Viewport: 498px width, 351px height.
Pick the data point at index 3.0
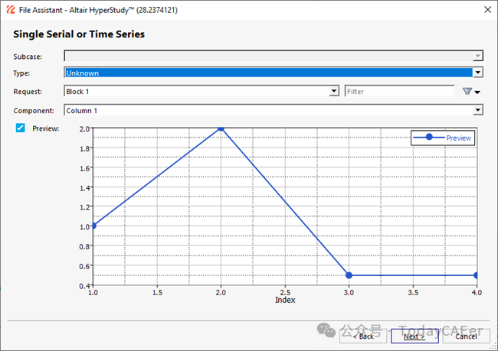(x=349, y=275)
